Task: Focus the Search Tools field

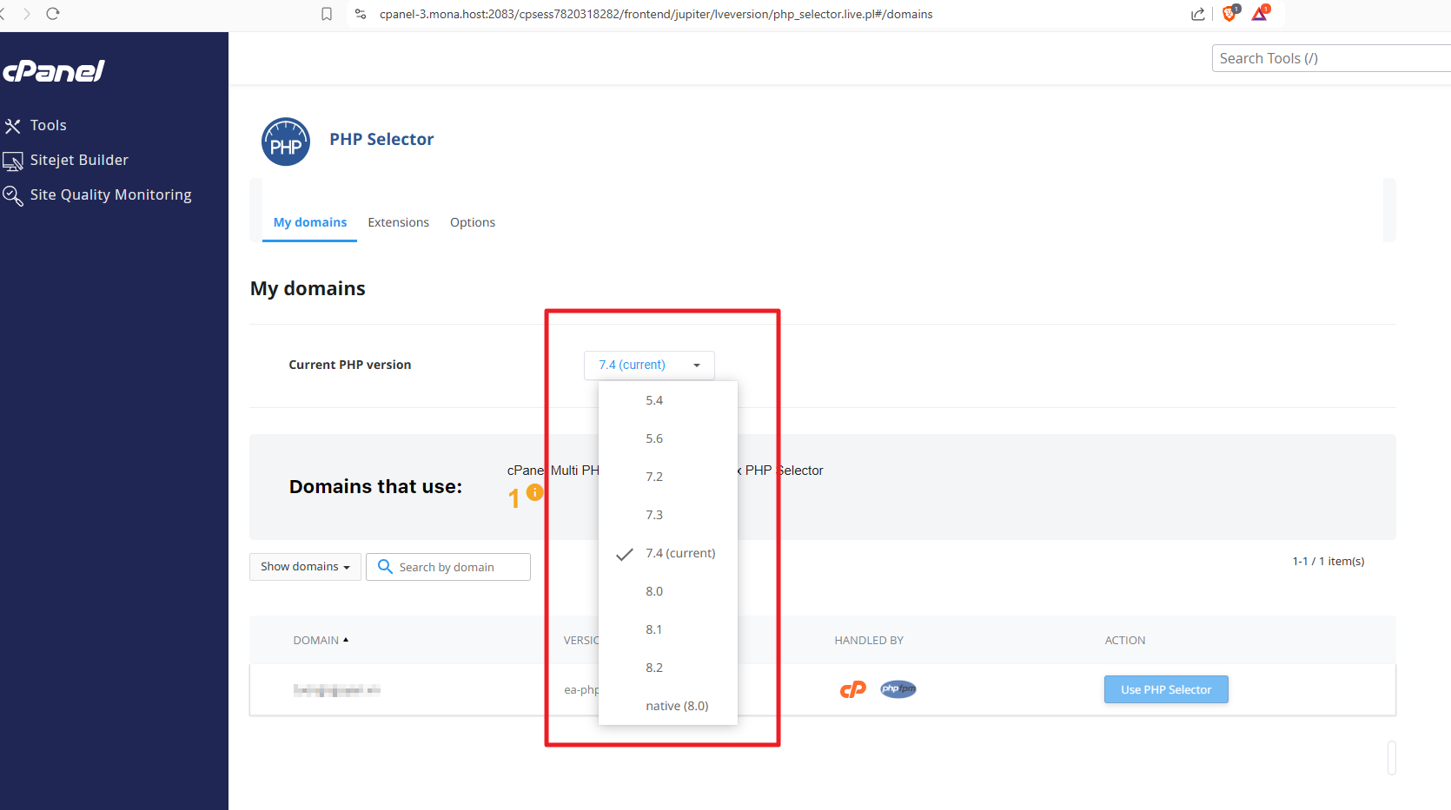Action: click(x=1331, y=58)
